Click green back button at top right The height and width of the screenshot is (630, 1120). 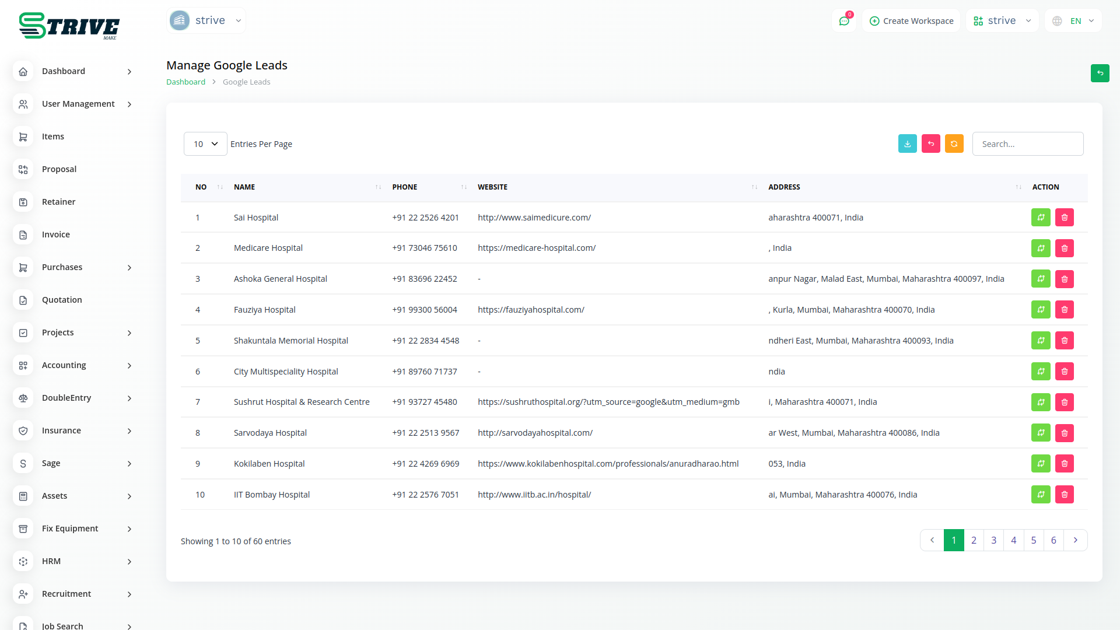pos(1100,73)
